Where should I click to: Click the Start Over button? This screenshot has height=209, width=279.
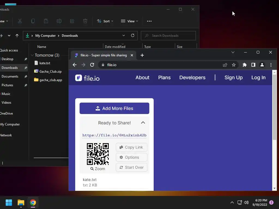[132, 167]
